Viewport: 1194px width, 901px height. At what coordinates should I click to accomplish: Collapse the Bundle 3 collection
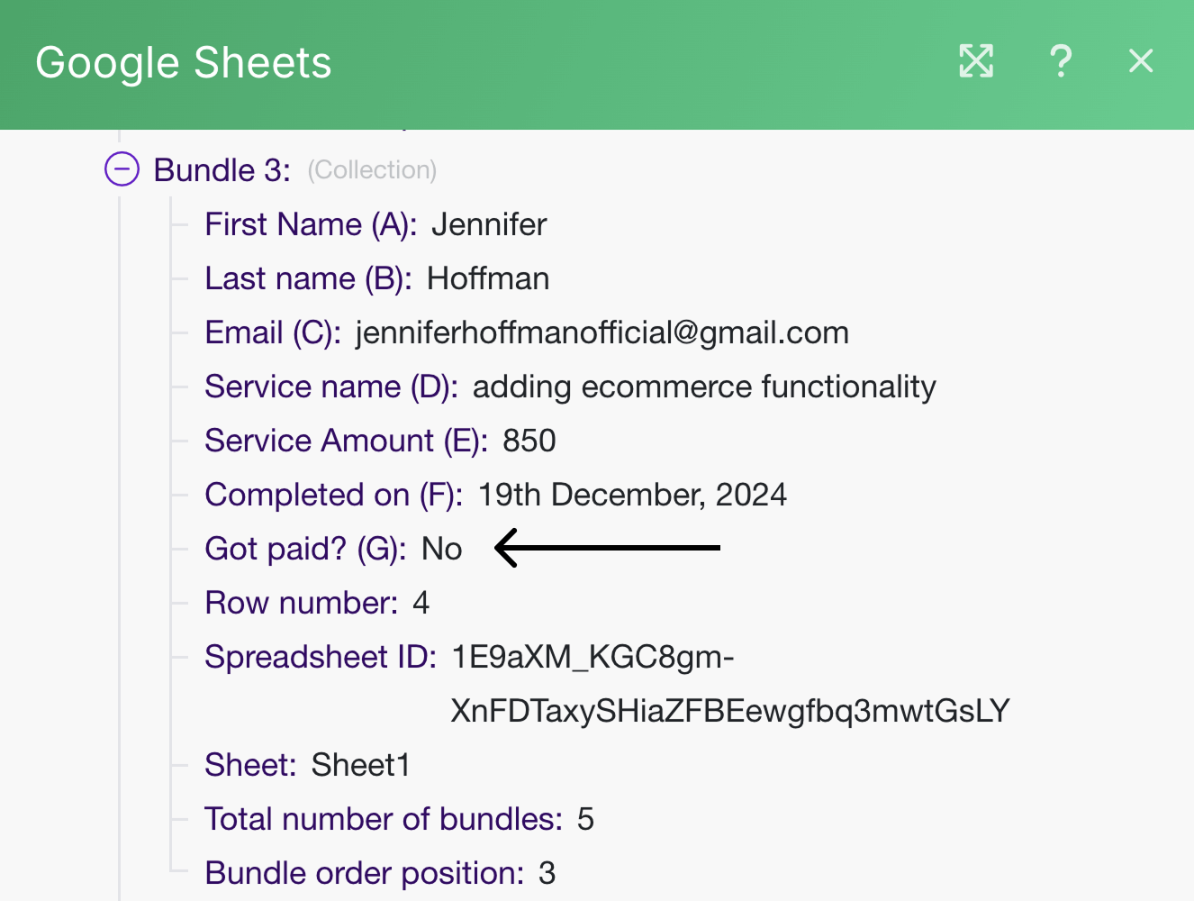[122, 169]
